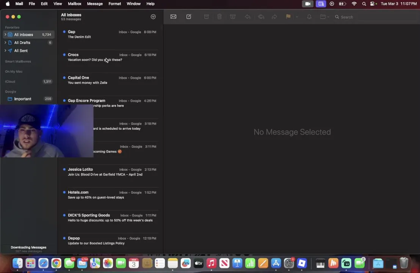Compose a new message with the pencil icon

point(188,17)
